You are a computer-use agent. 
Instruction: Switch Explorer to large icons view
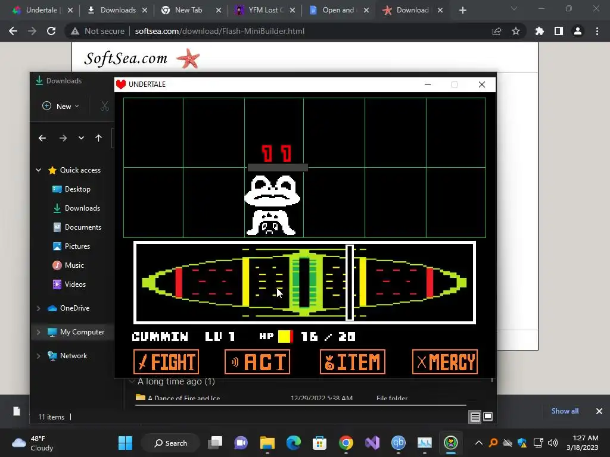point(488,417)
